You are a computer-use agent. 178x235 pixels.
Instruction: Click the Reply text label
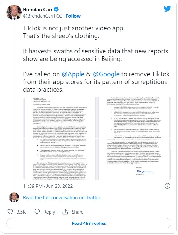49,212
